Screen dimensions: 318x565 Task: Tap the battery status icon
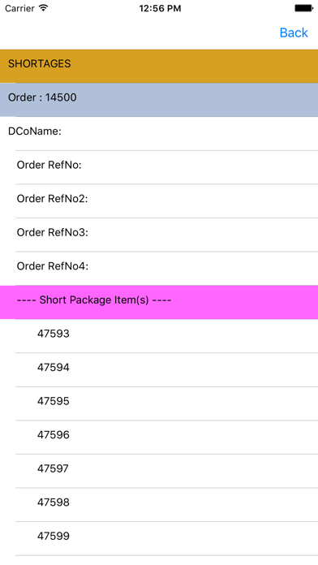pyautogui.click(x=304, y=8)
